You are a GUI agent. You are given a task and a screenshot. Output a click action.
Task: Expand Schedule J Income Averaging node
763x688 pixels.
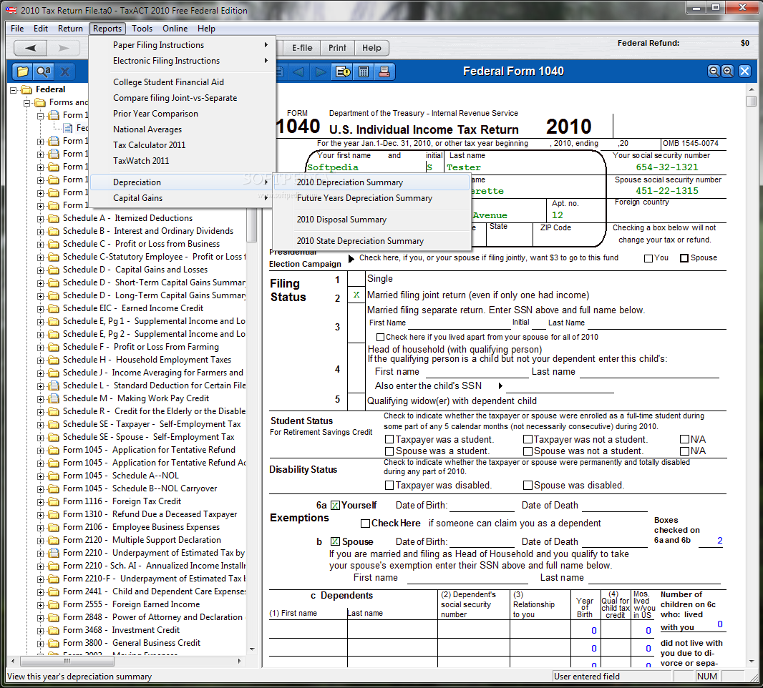[x=41, y=373]
